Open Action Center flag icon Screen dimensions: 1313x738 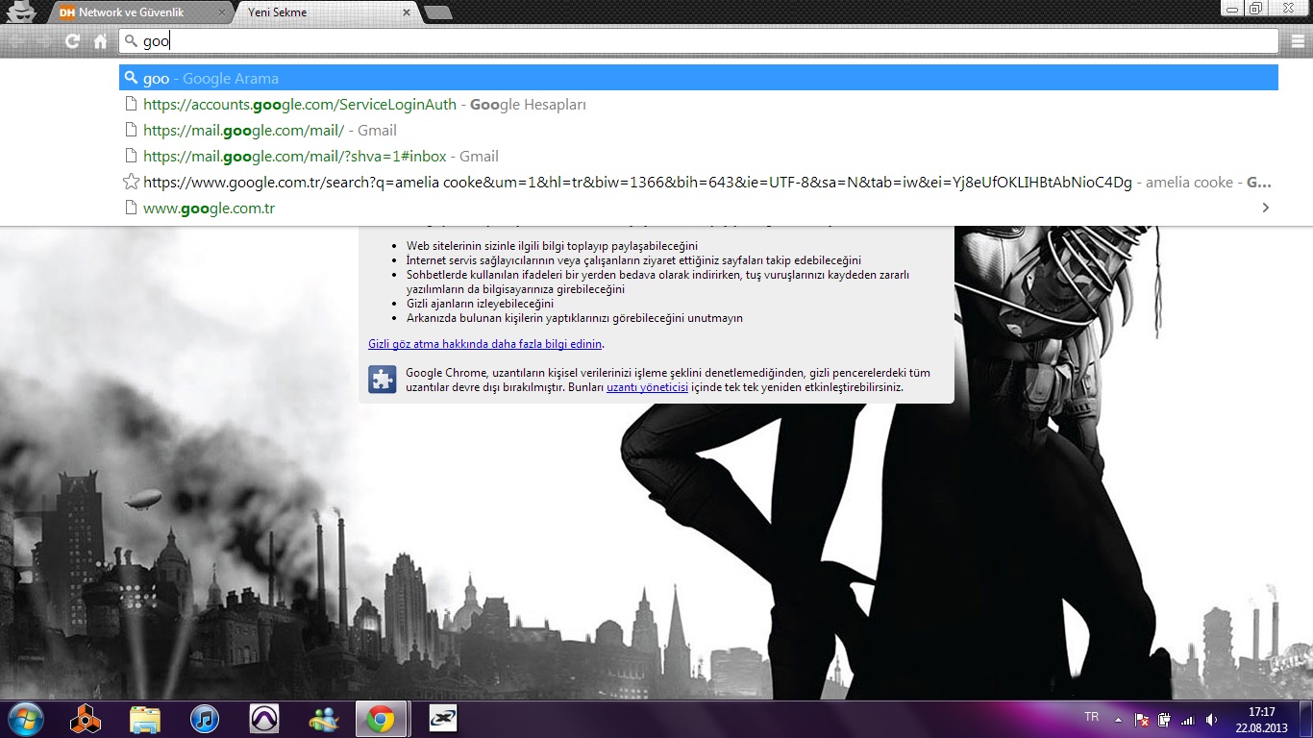point(1142,719)
